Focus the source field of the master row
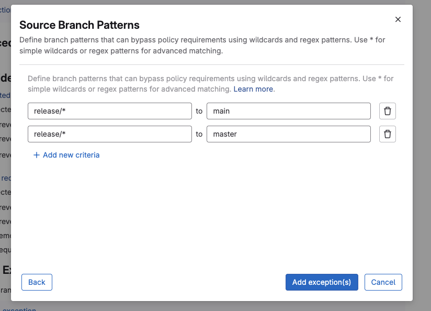Viewport: 431px width, 311px height. 110,134
